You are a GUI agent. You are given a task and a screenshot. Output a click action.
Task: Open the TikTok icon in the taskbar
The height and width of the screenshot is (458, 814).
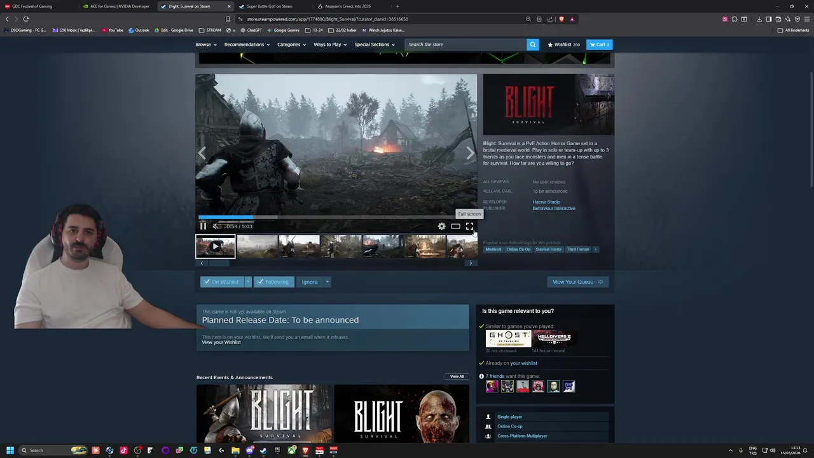tap(123, 450)
